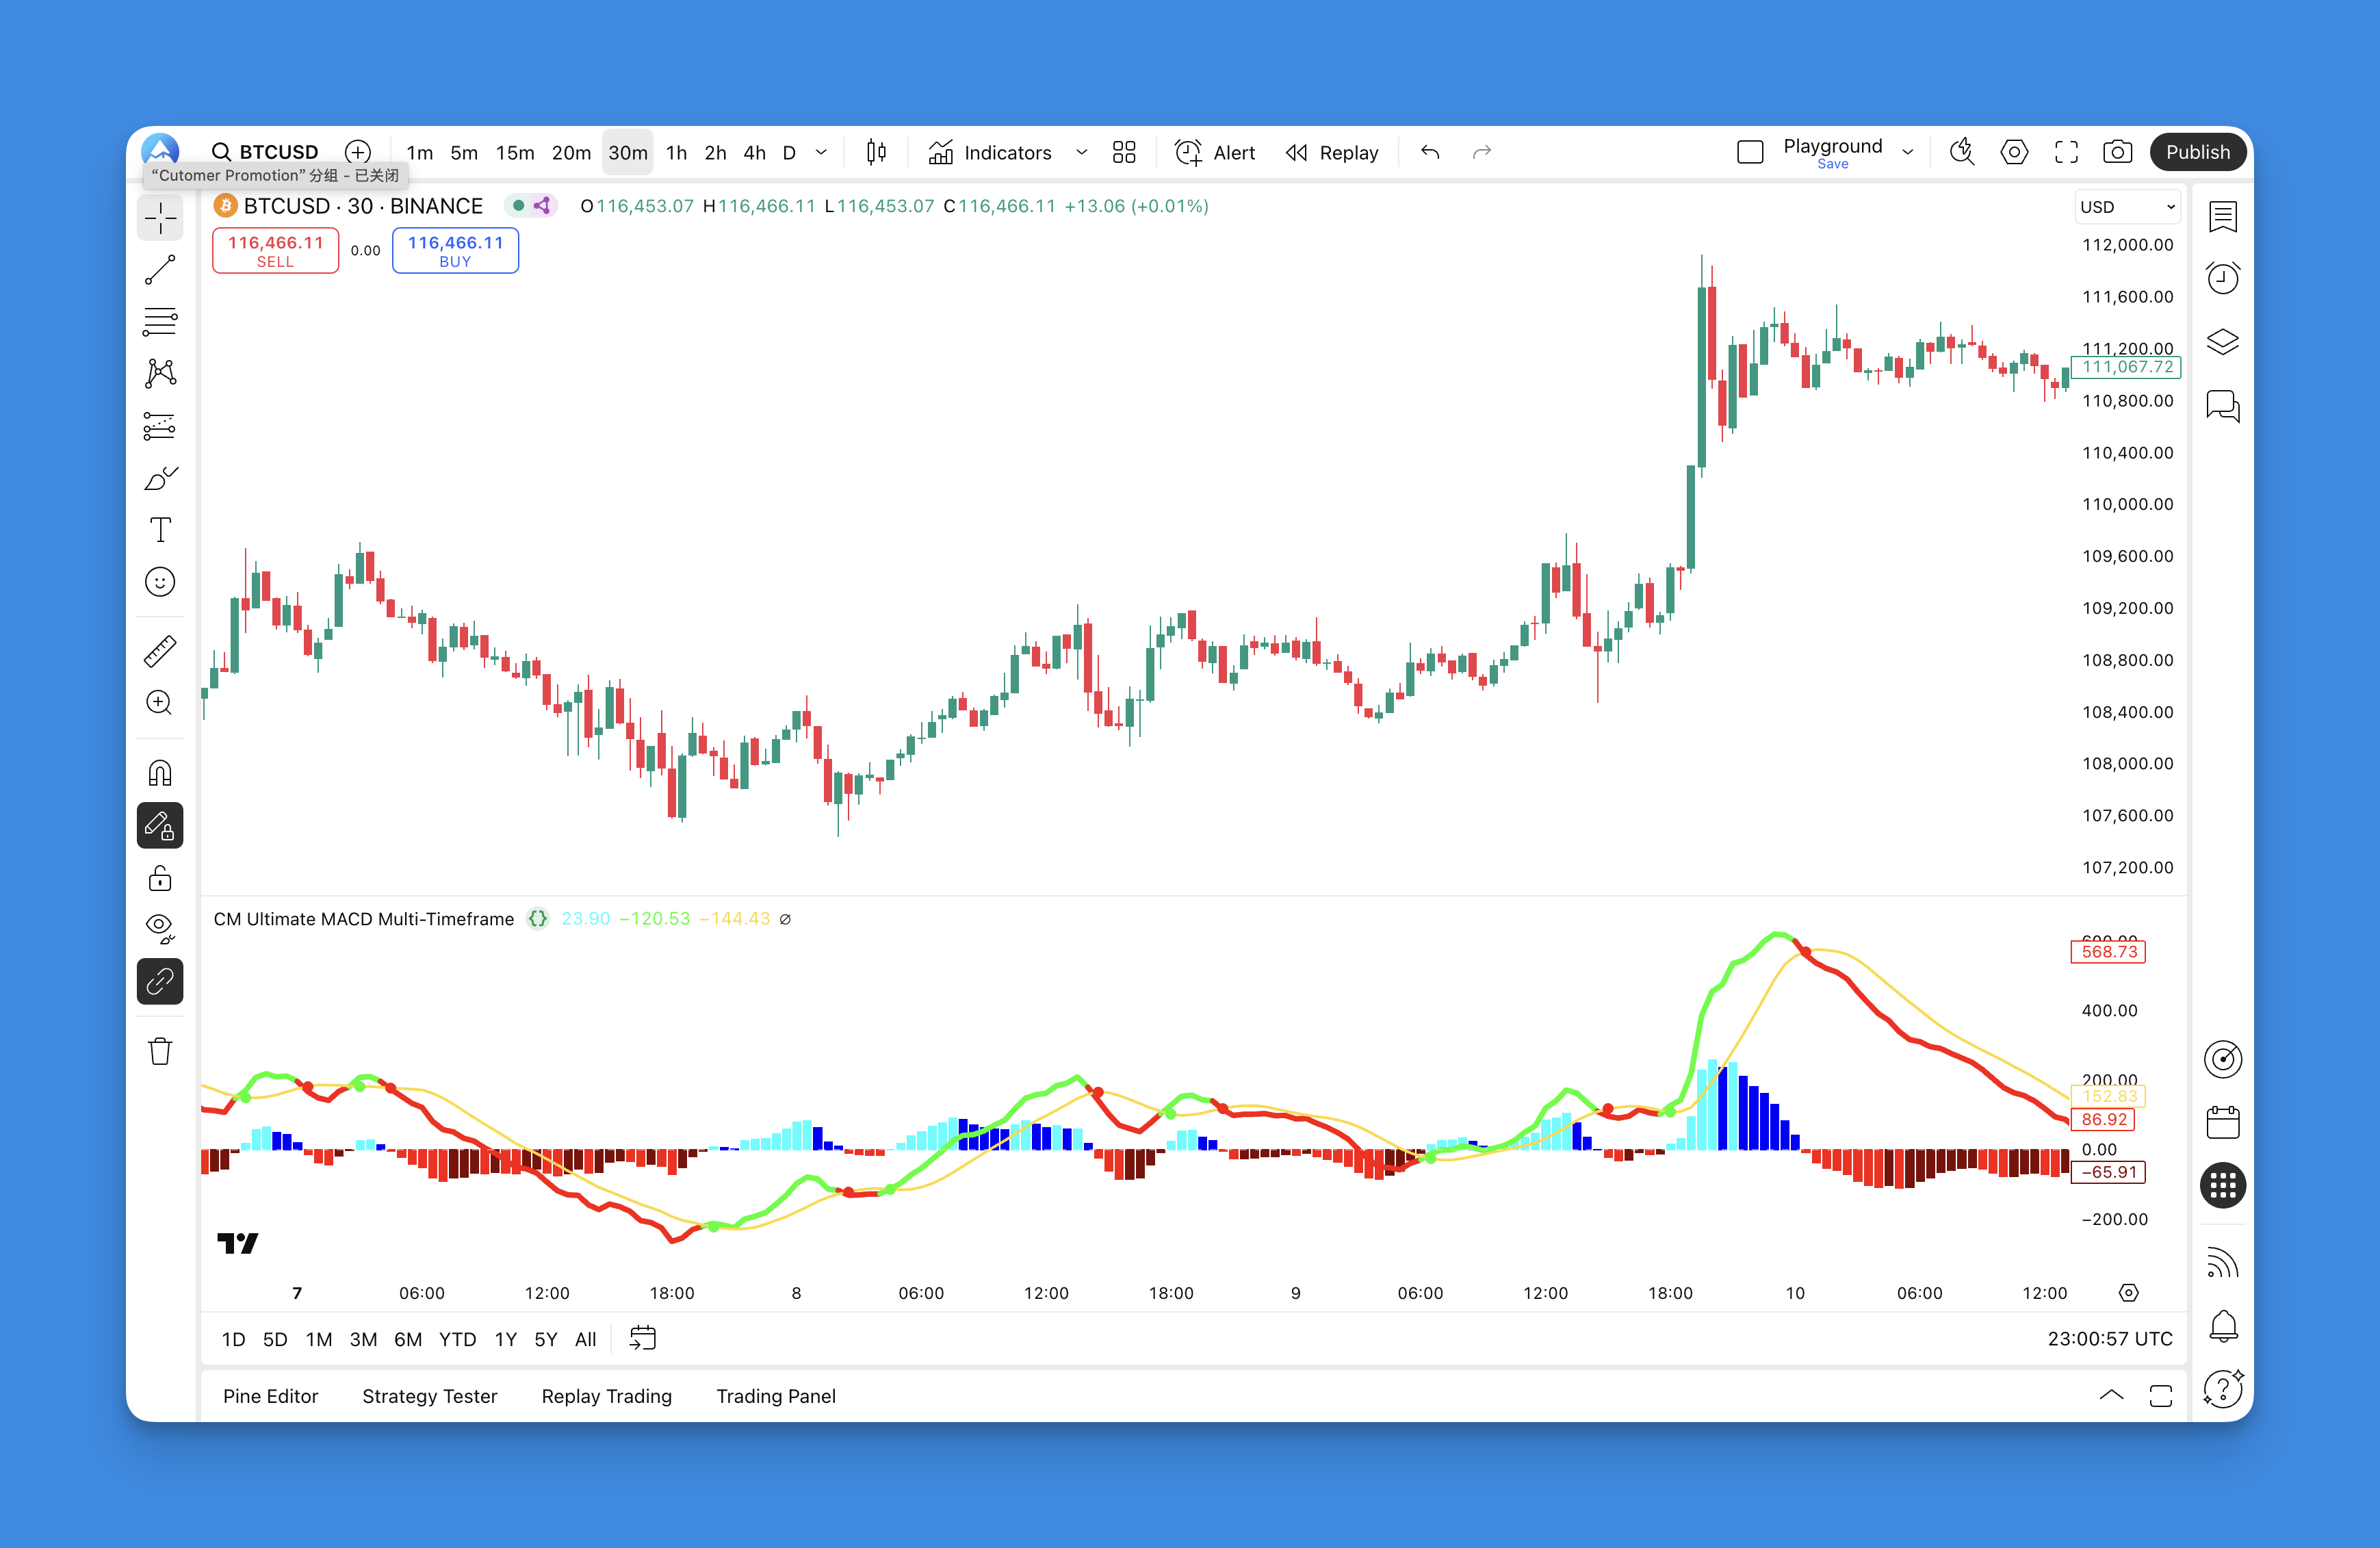Open the chats speech bubble panel

(x=2223, y=406)
